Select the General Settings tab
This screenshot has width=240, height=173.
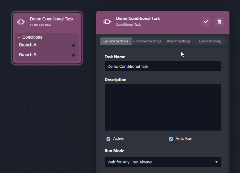tap(116, 41)
